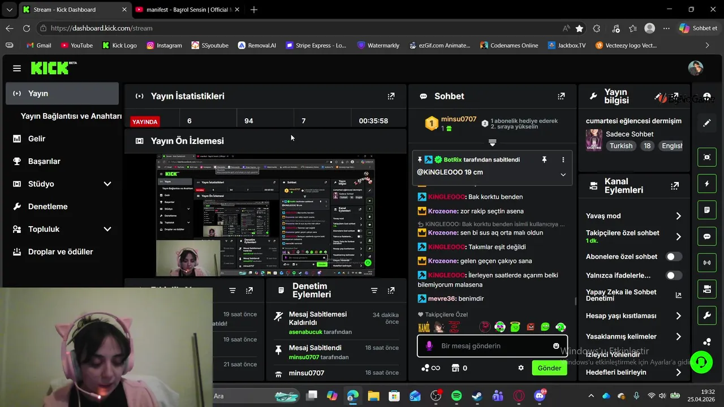Pop out the Kanal Eylemleri panel

[x=675, y=185]
